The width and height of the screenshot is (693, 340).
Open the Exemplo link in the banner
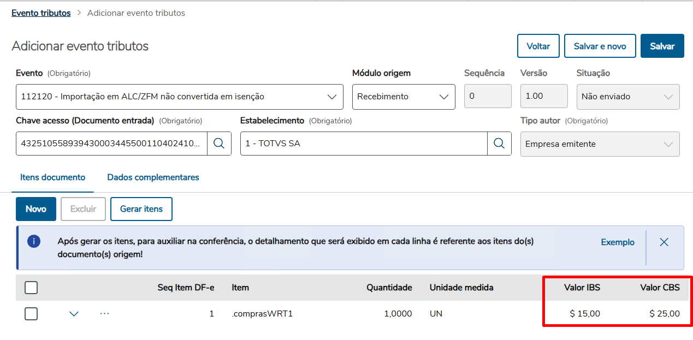point(618,242)
